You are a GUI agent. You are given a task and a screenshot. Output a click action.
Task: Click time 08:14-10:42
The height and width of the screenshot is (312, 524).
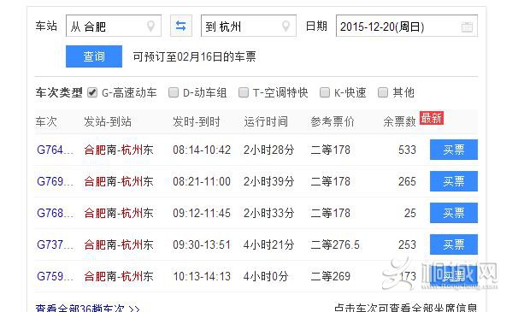pyautogui.click(x=202, y=150)
